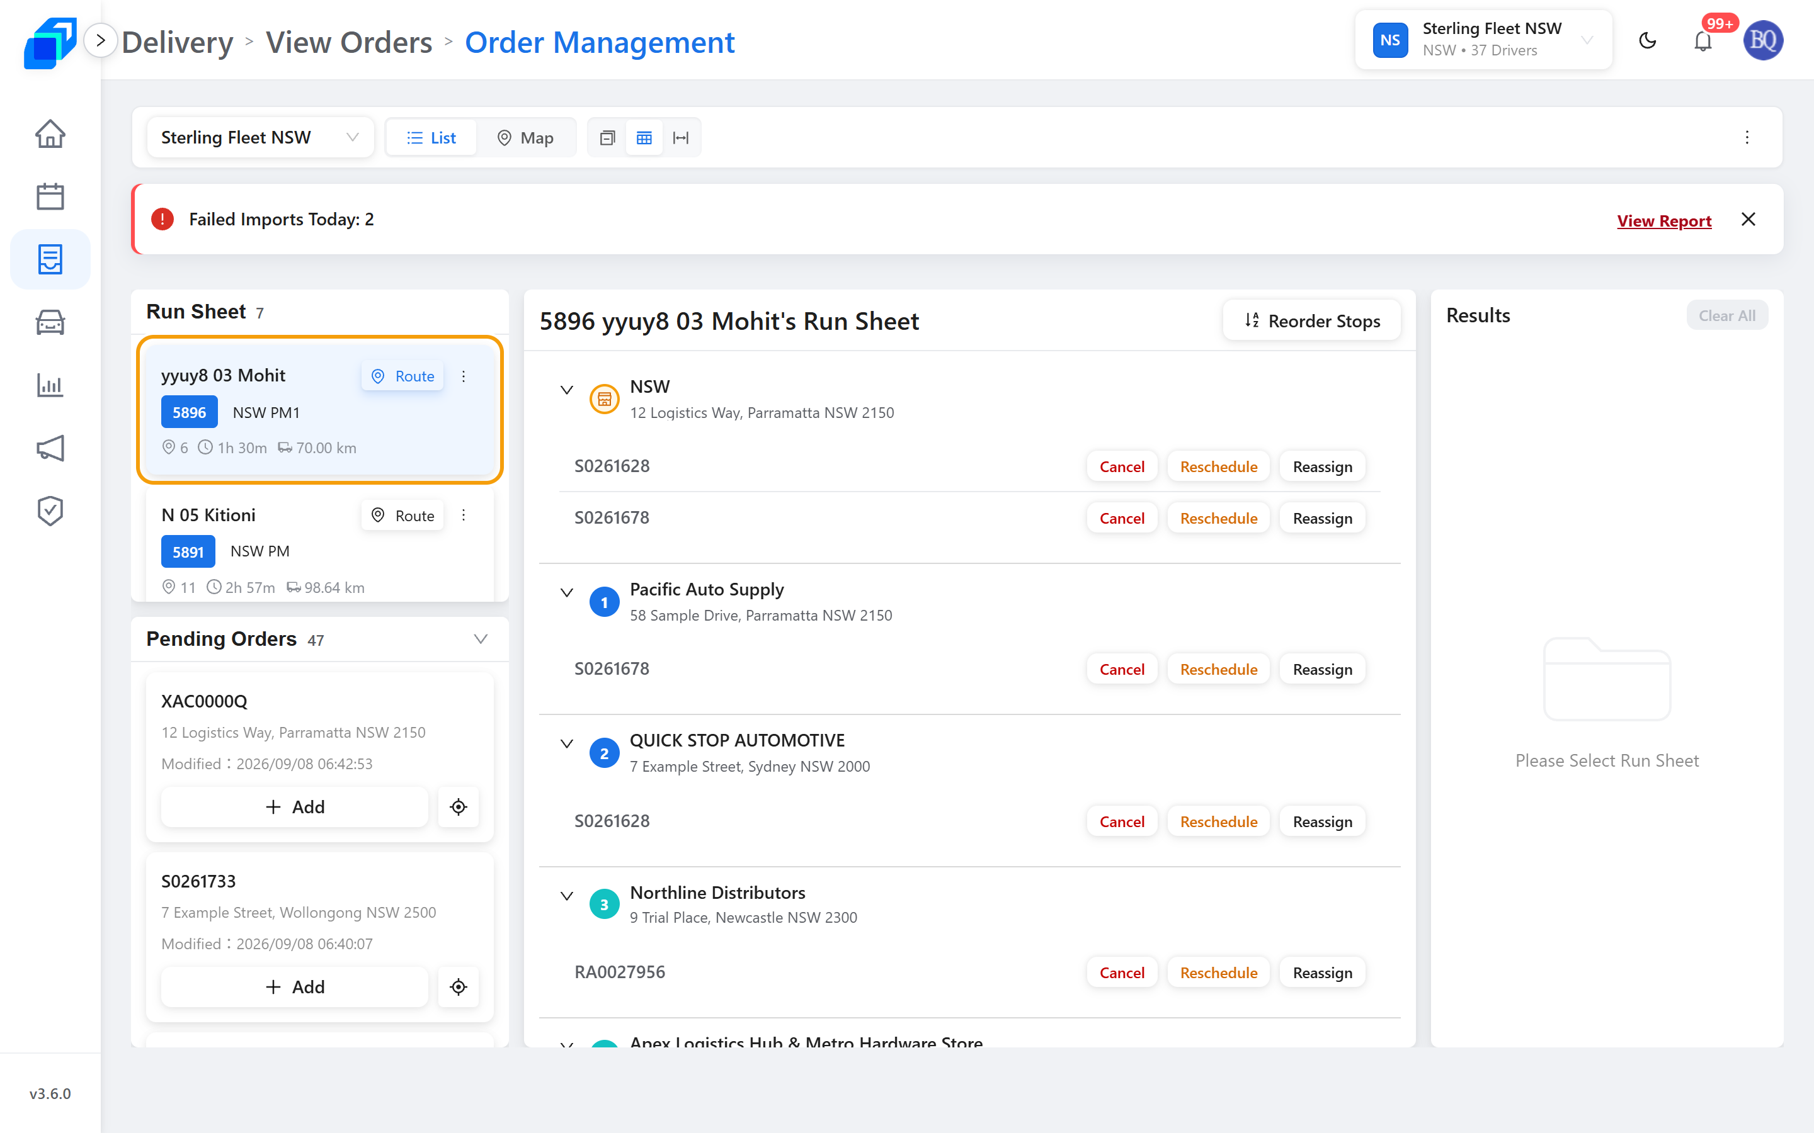Open more options for N 05 Kitioni
This screenshot has width=1814, height=1133.
[464, 516]
